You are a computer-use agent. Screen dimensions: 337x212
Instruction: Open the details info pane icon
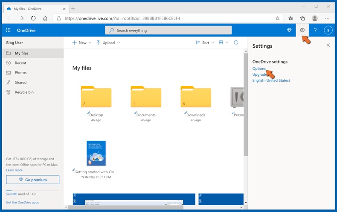pyautogui.click(x=236, y=43)
